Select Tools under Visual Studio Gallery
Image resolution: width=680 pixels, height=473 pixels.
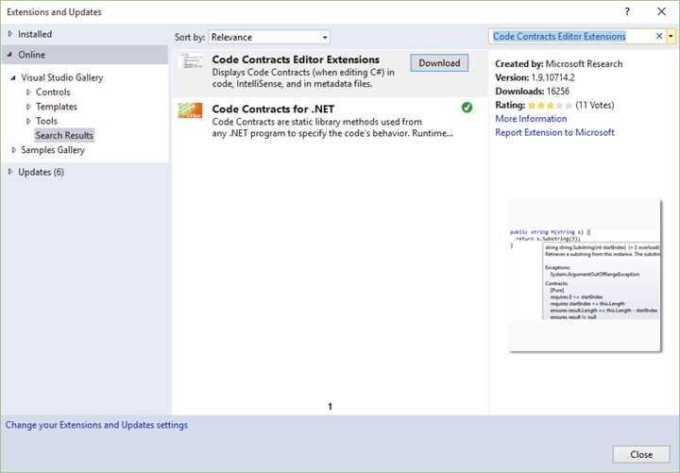tap(46, 121)
